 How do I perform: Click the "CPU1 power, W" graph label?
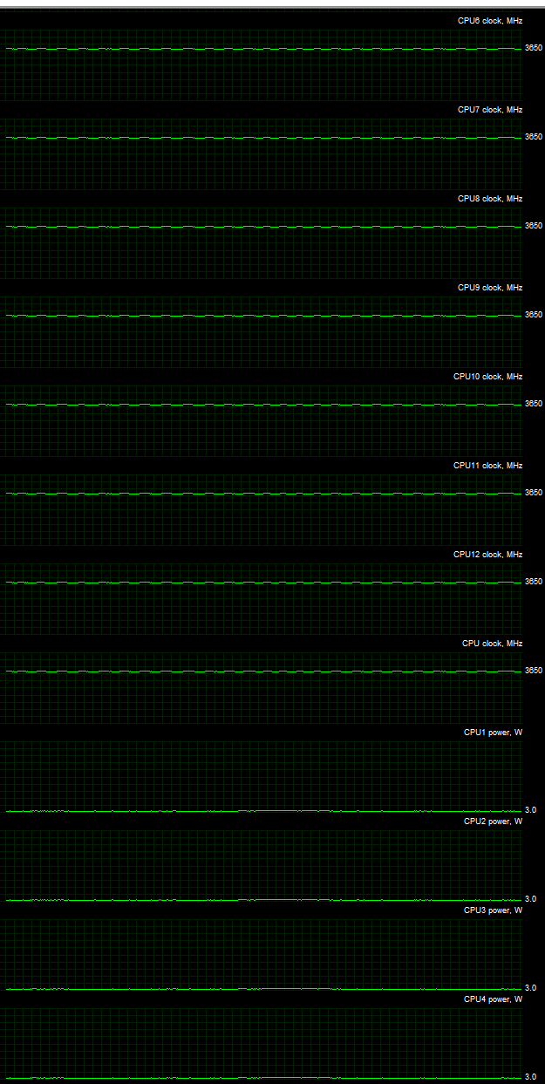[494, 732]
